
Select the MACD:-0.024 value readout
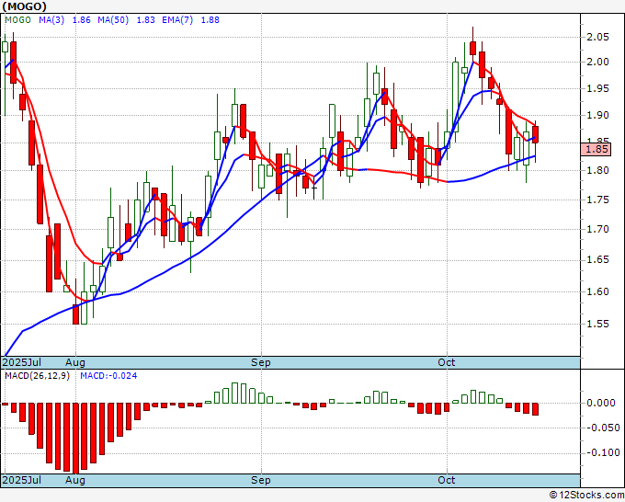coord(108,376)
